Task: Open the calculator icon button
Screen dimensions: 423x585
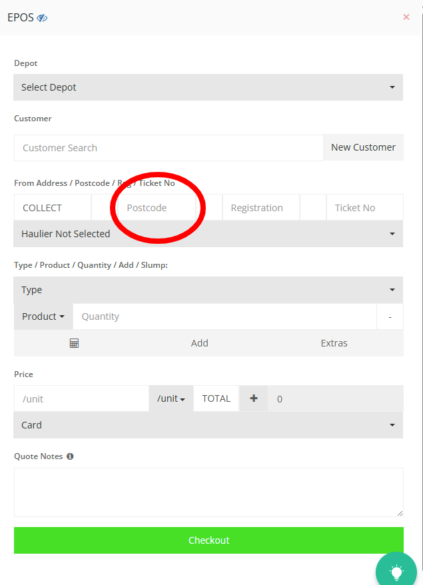Action: (74, 343)
